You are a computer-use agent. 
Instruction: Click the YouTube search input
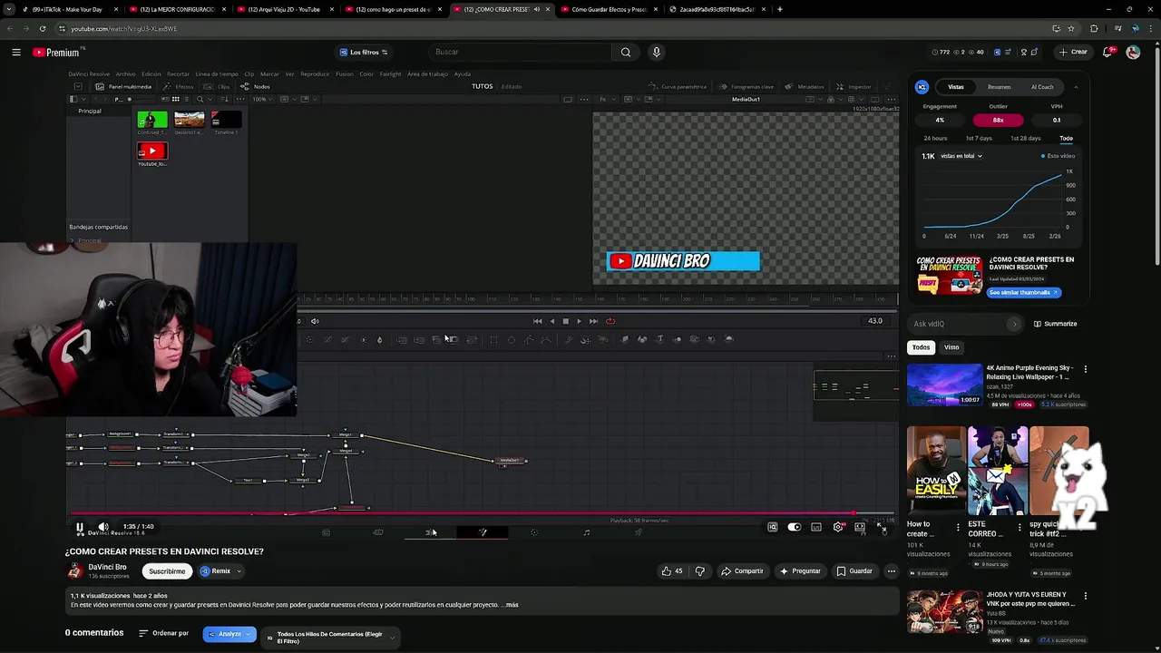click(519, 52)
